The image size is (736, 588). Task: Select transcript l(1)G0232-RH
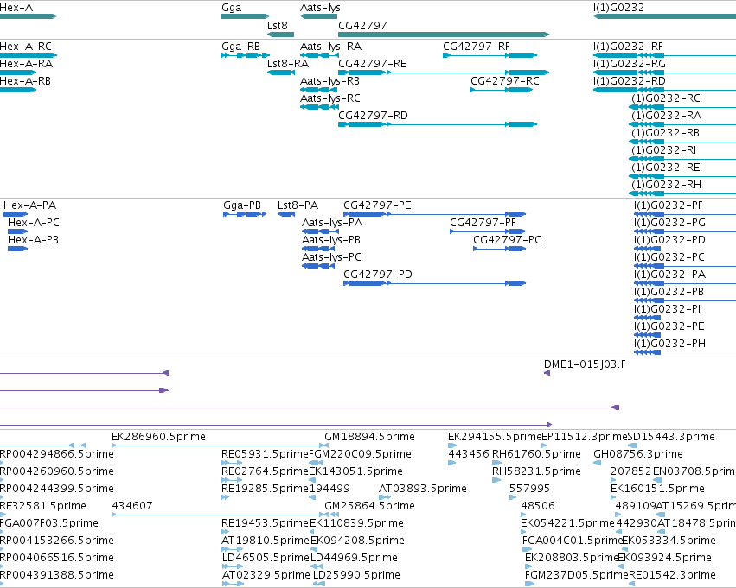[682, 193]
